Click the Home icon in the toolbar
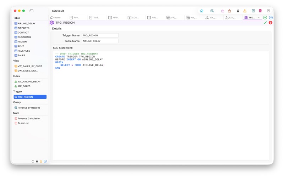The width and height of the screenshot is (284, 177). [201, 11]
